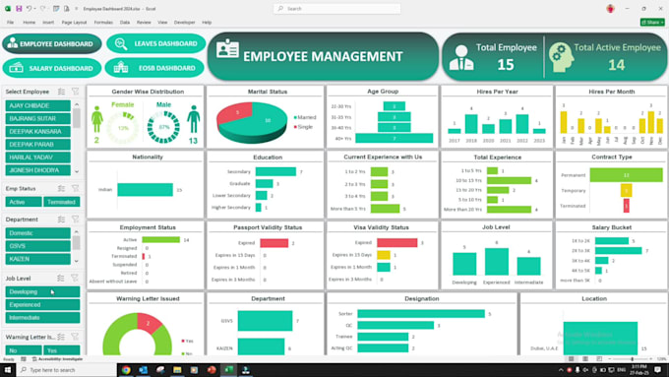Clear filter on Select Employee slicer
Viewport: 669px width, 377px height.
tap(75, 92)
